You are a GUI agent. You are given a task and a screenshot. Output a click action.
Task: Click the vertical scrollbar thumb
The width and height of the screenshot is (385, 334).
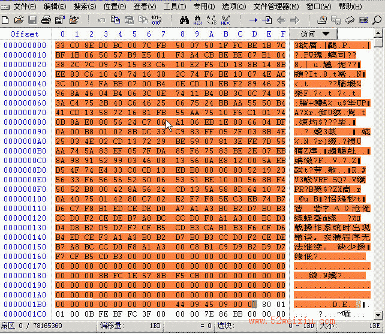[x=378, y=42]
